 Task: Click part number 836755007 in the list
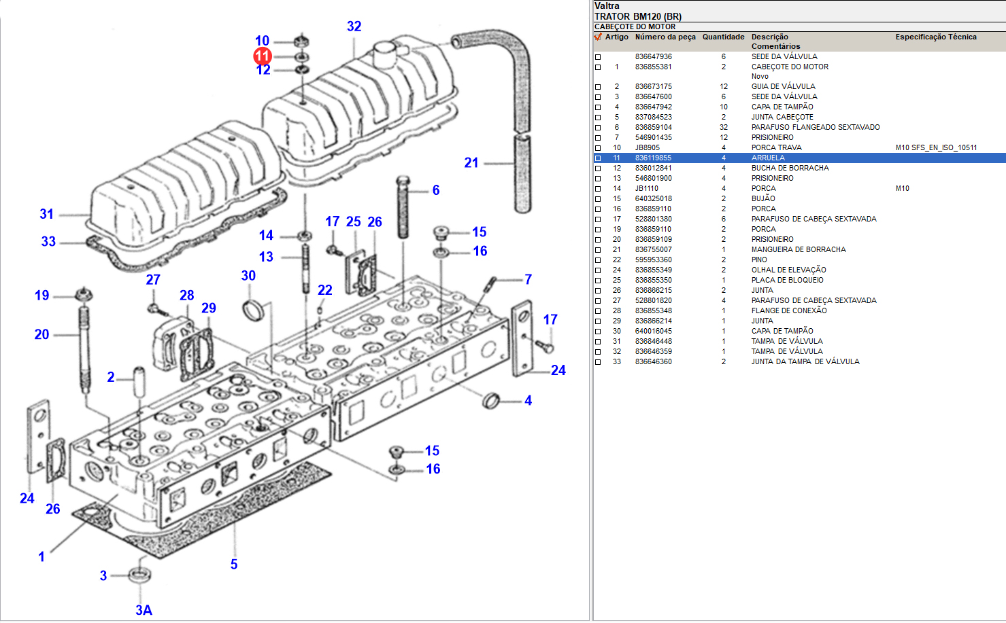[653, 250]
